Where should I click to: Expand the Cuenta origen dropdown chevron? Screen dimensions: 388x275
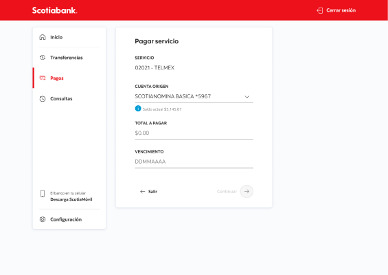(247, 97)
